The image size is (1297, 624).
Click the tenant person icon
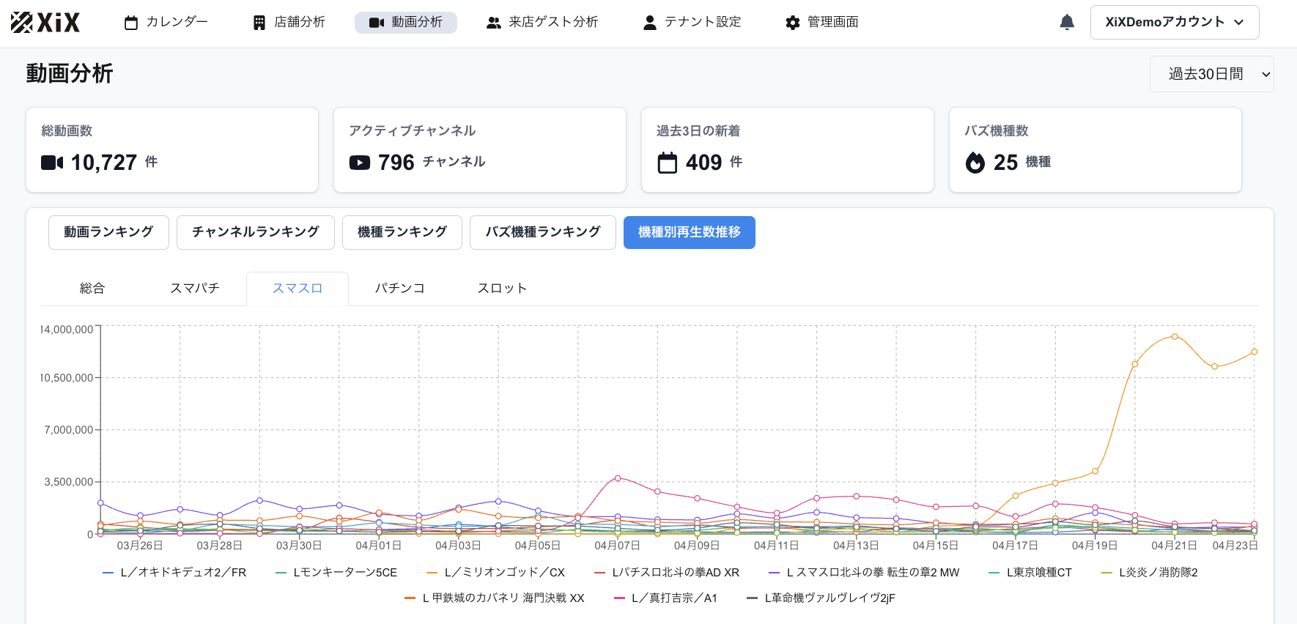650,23
